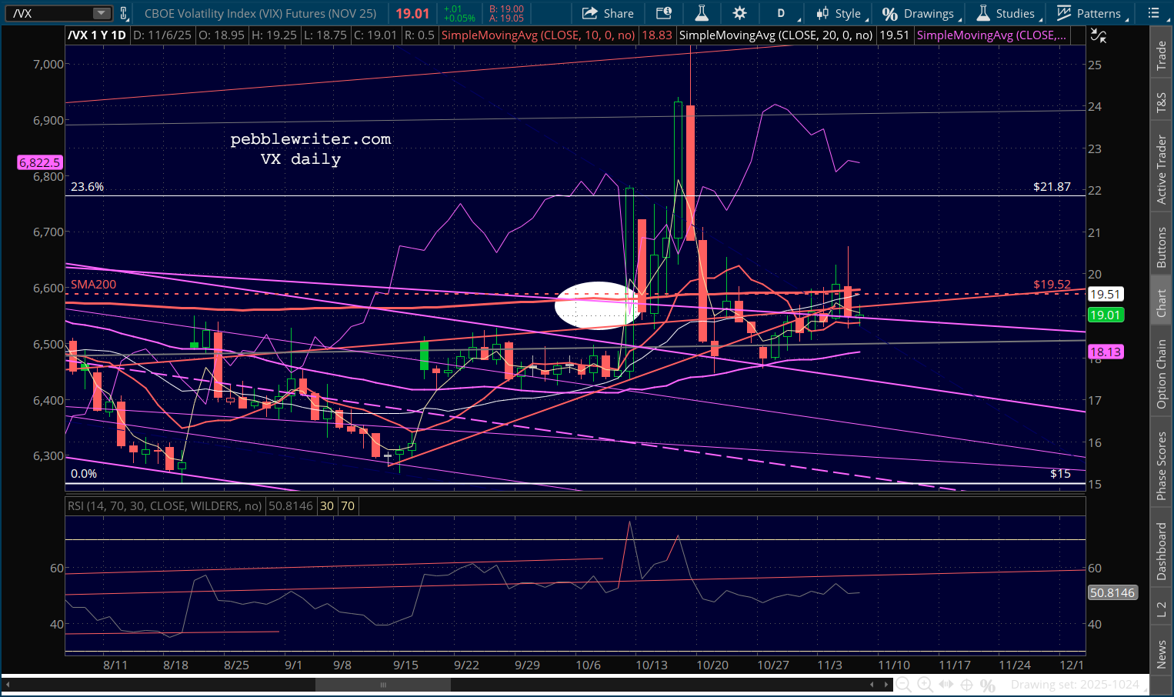Click the truncated magenta SimpleMovingAvg label
Screen dimensions: 1174x697
(992, 35)
